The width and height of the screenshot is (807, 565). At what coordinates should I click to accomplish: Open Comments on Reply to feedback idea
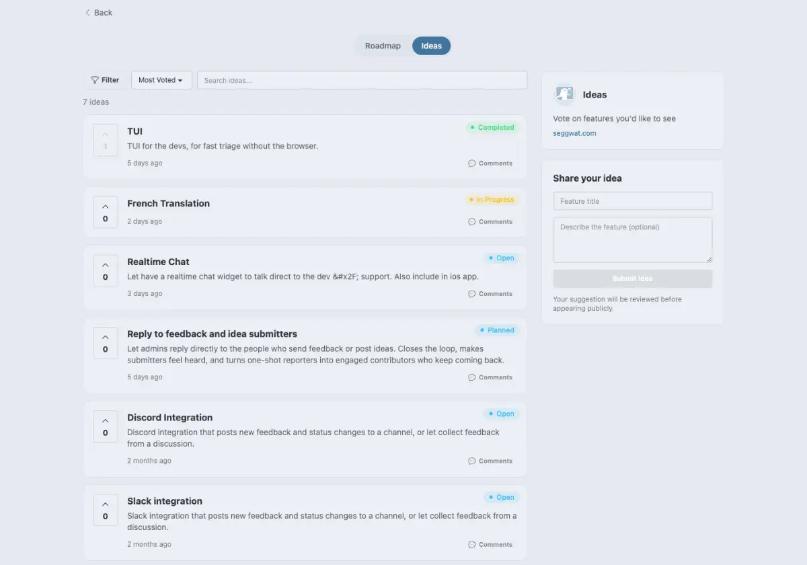(x=490, y=377)
